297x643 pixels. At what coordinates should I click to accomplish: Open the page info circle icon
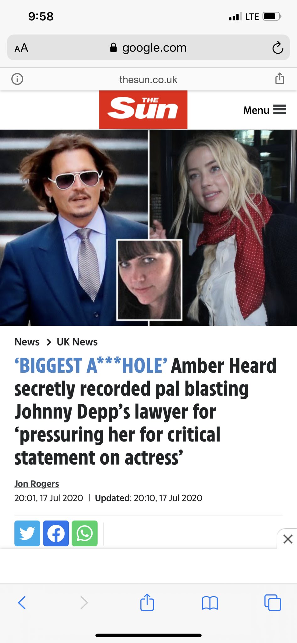17,79
